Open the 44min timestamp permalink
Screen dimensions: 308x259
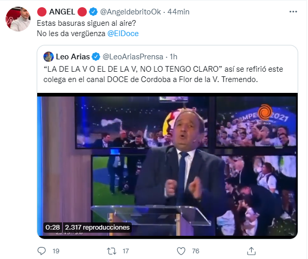point(178,12)
